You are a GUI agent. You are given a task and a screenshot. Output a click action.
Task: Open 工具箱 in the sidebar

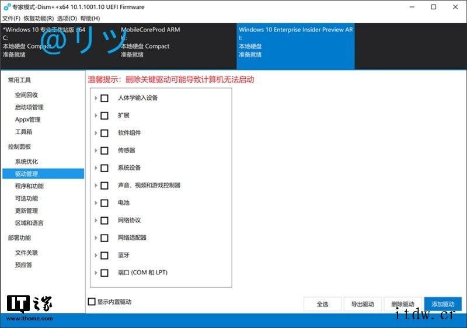[x=23, y=131]
